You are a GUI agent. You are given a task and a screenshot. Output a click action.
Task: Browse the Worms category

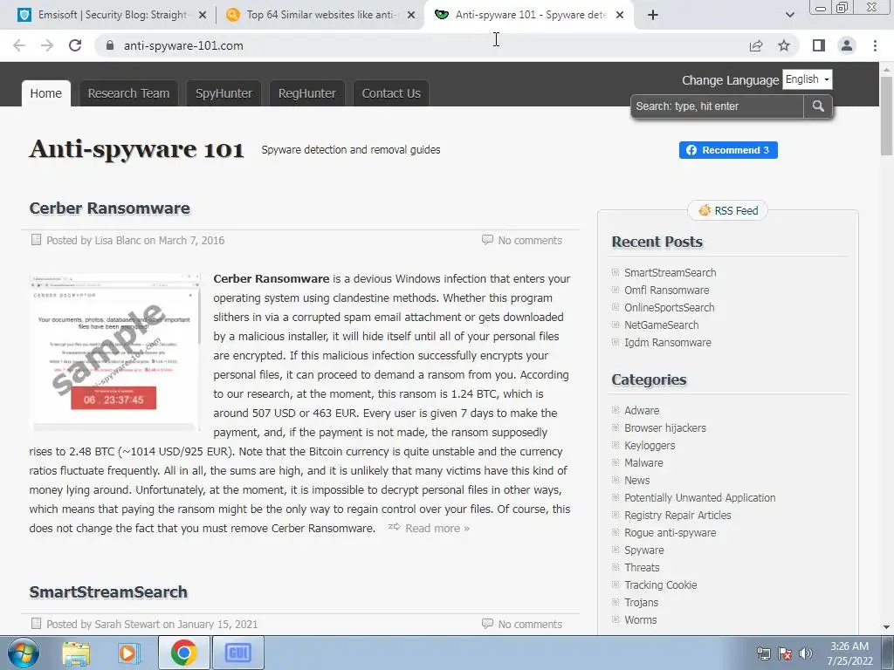point(640,620)
